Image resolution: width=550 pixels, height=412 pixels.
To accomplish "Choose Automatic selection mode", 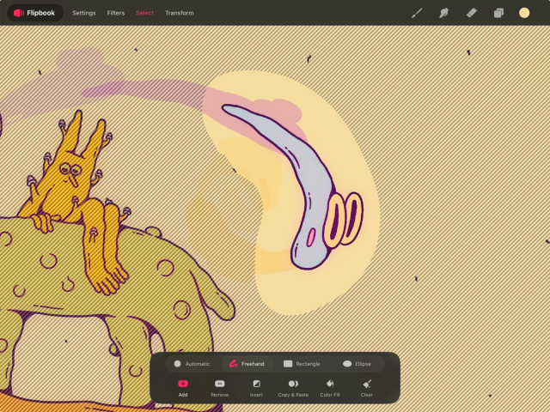I will (192, 364).
